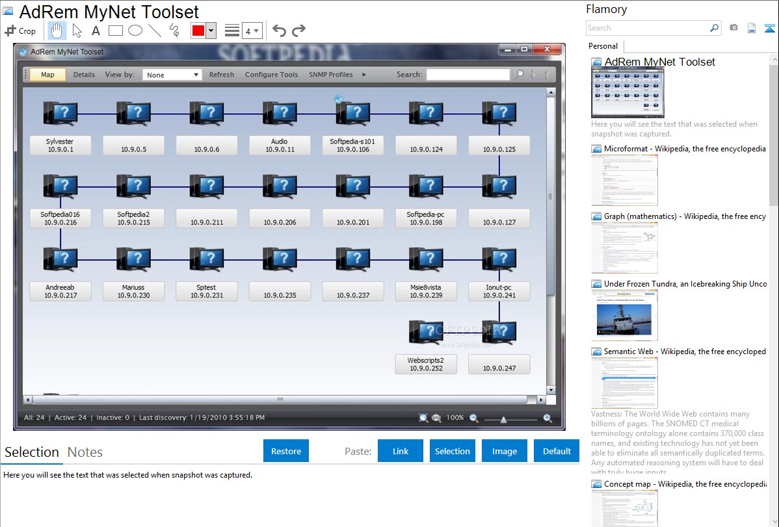Select the Crop tool
Viewport: 779px width, 527px height.
coord(20,31)
